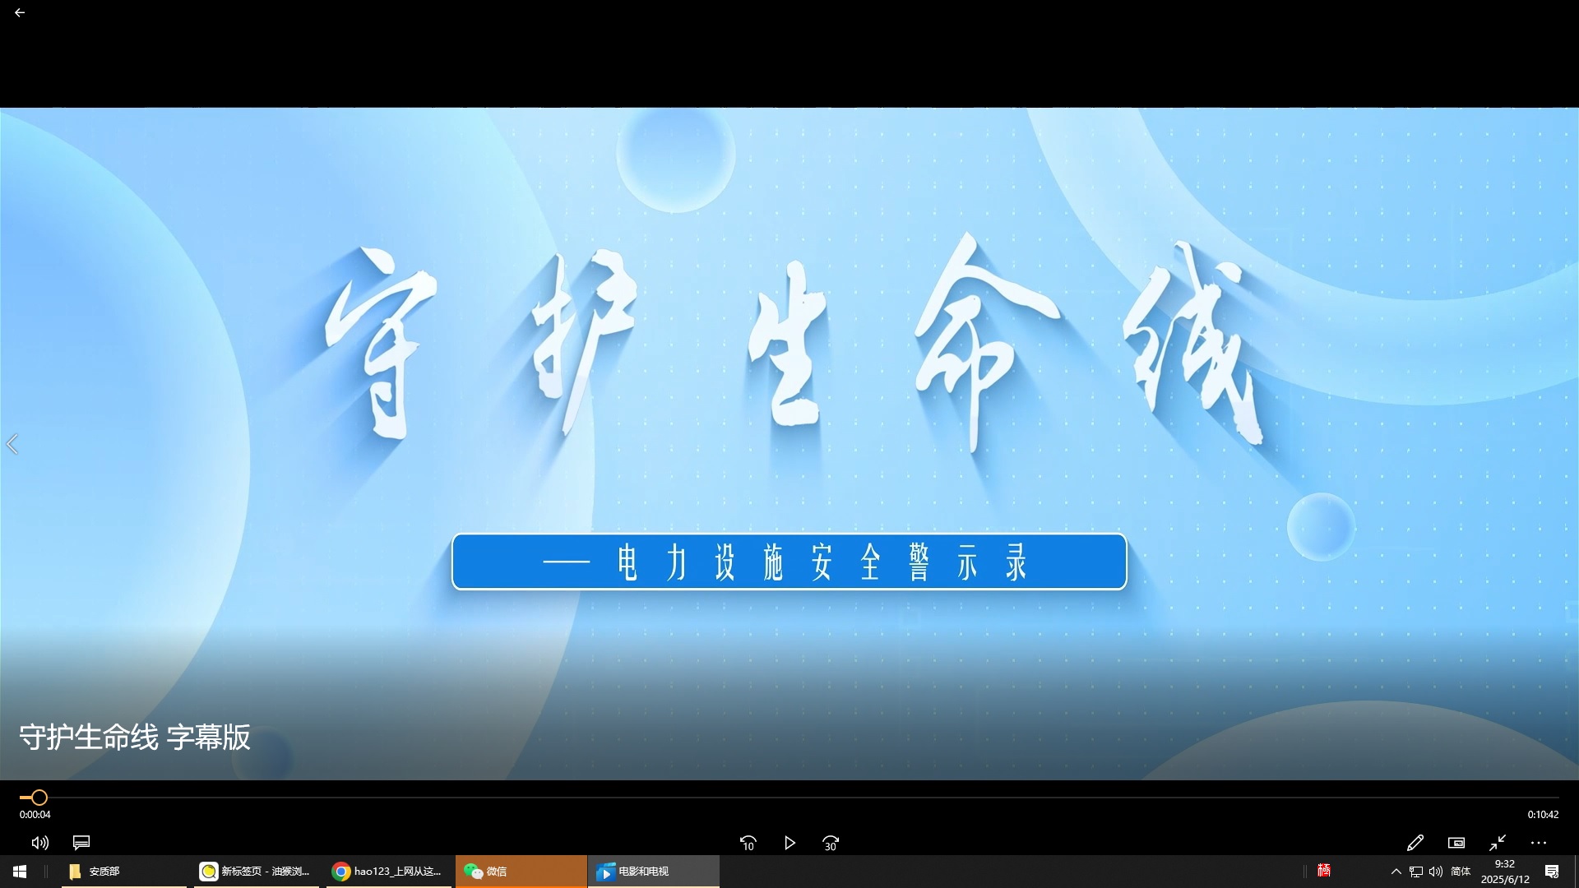Open the edit pencil tool
Image resolution: width=1579 pixels, height=888 pixels.
(1415, 843)
